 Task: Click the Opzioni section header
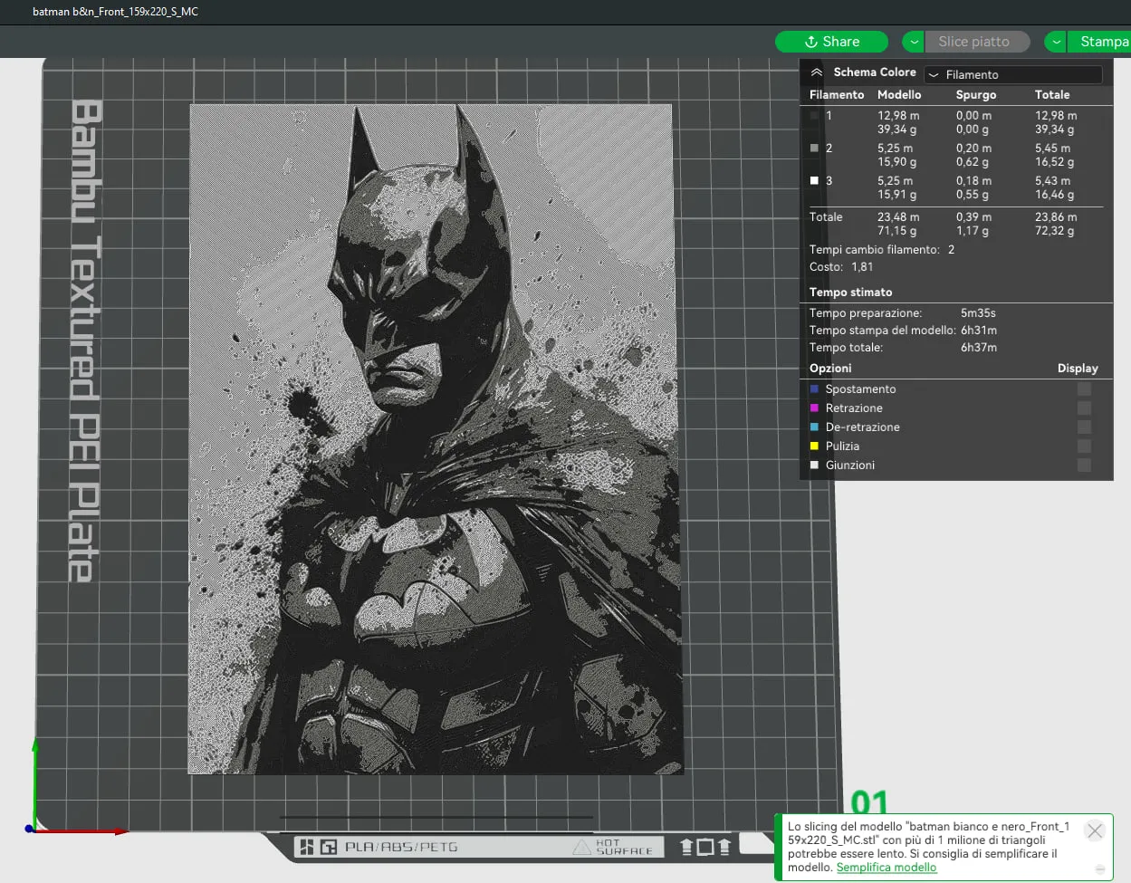point(830,369)
